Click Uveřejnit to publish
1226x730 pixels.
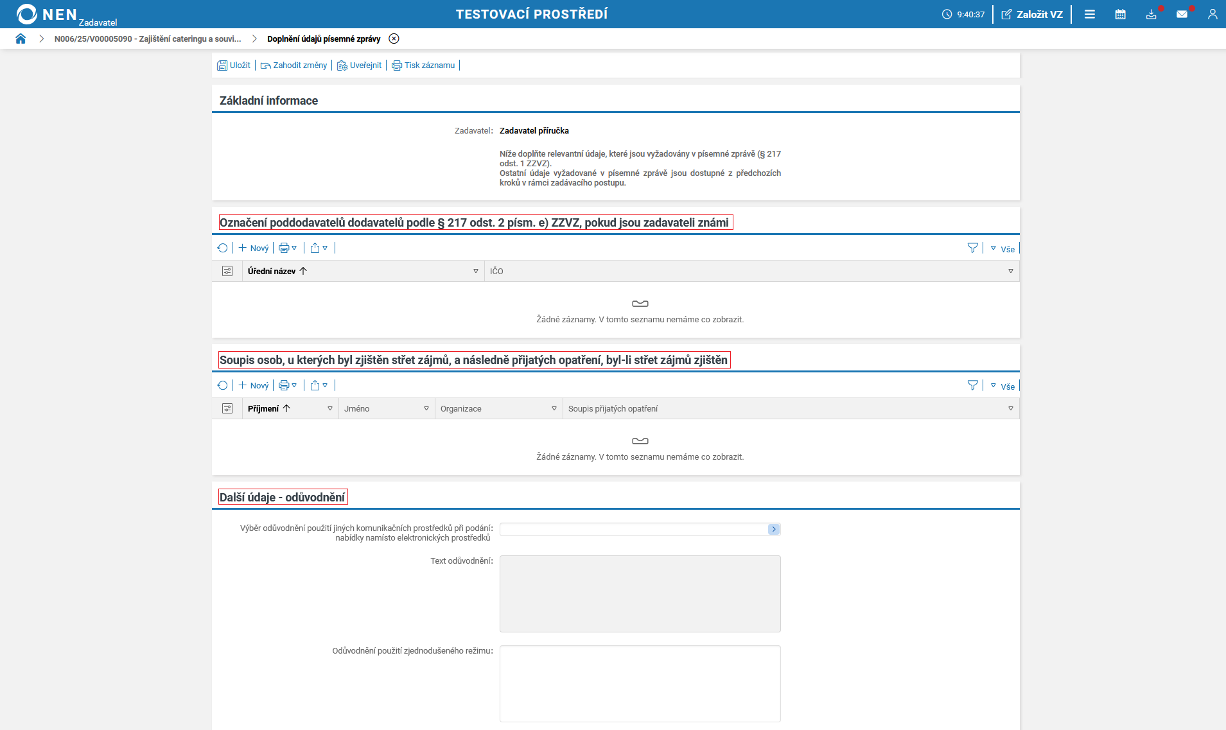click(x=359, y=65)
